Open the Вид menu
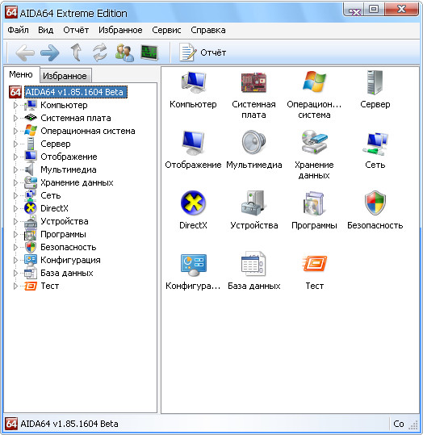The height and width of the screenshot is (435, 423). 46,30
